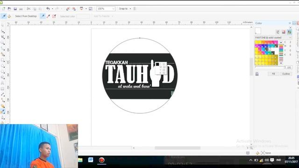Create a new document with New icon

(x=3, y=9)
